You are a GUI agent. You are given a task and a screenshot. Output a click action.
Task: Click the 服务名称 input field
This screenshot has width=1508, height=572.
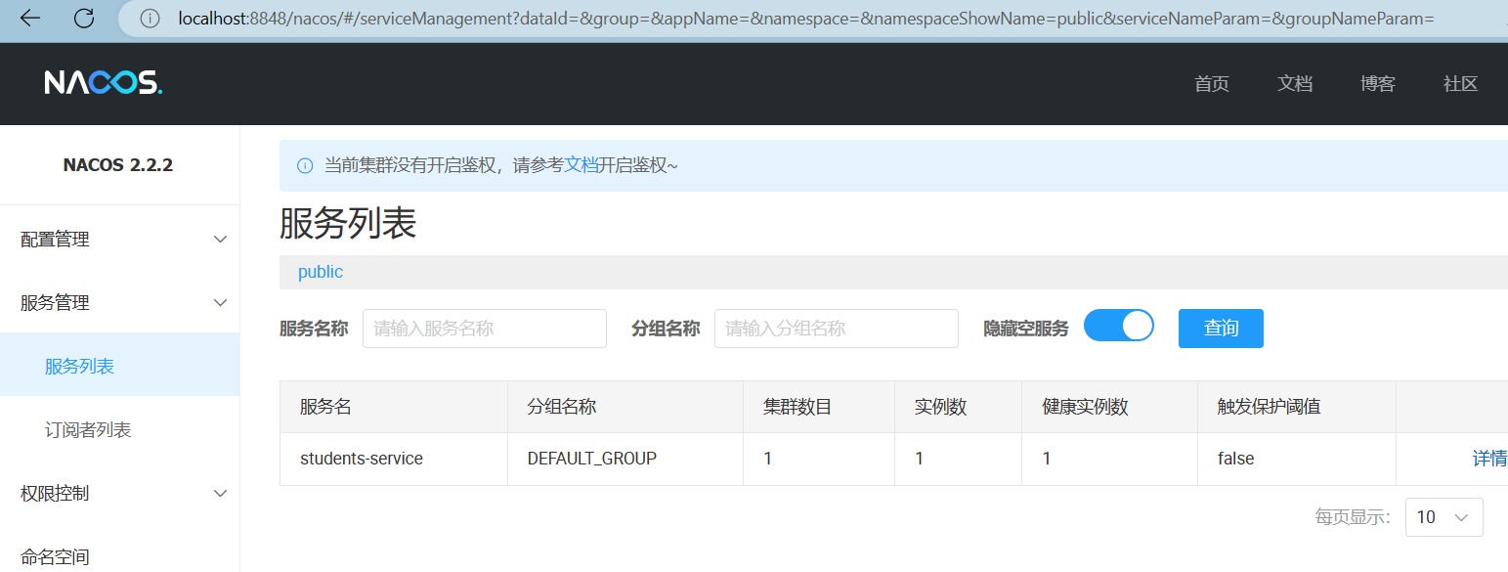pyautogui.click(x=484, y=328)
